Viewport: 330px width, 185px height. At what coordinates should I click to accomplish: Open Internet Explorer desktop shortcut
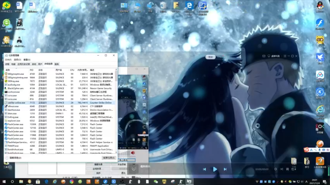[x=320, y=112]
